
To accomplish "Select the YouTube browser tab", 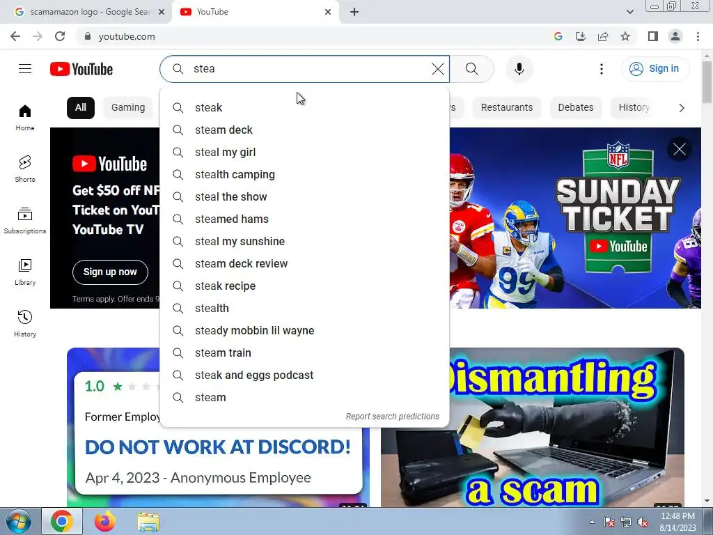I will point(255,12).
